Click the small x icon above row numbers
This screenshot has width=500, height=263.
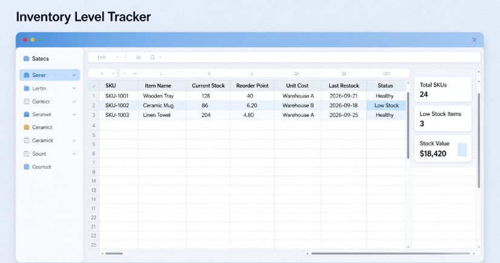[x=102, y=73]
